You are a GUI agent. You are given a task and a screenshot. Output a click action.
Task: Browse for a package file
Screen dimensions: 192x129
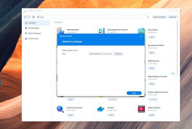(x=118, y=54)
